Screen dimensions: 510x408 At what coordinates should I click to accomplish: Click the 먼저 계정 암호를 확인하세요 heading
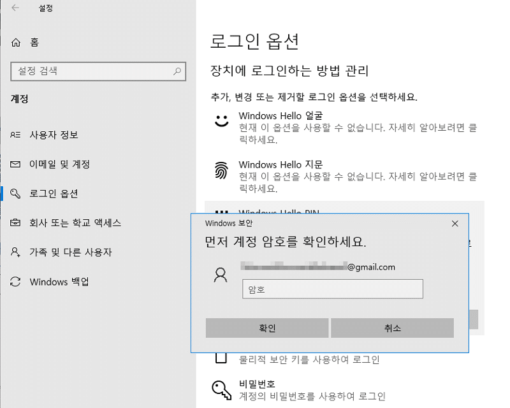coord(285,242)
